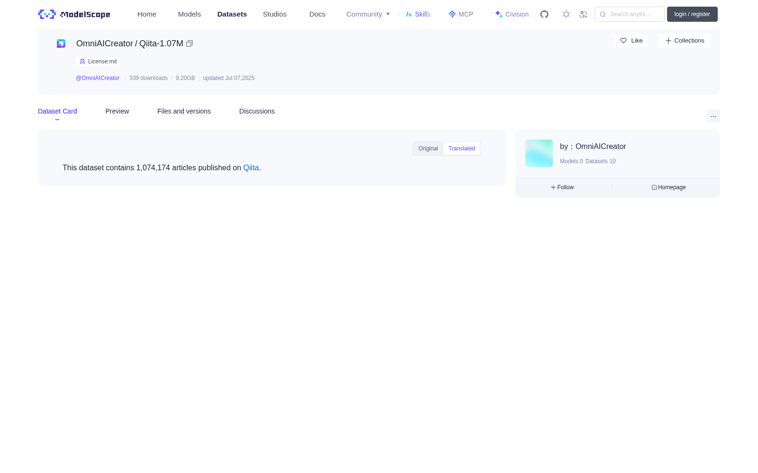This screenshot has width=758, height=473.
Task: Switch to the Dataset Card tab
Action: point(57,111)
